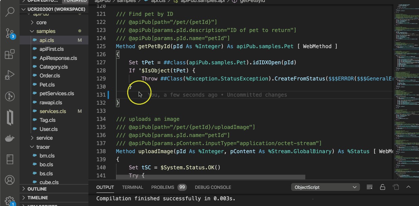Collapse the samples folder
Screen dimensions: 419x206
pyautogui.click(x=46, y=31)
